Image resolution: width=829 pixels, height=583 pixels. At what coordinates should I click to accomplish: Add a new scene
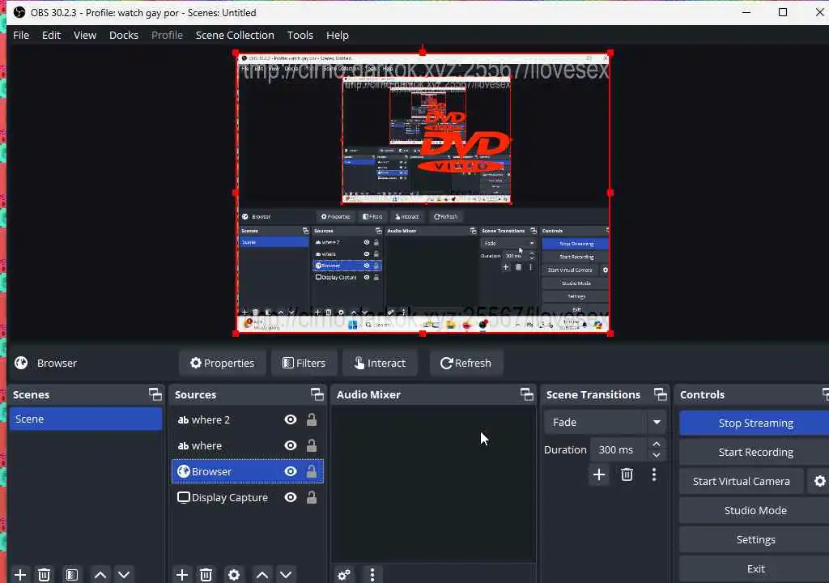[x=20, y=575]
